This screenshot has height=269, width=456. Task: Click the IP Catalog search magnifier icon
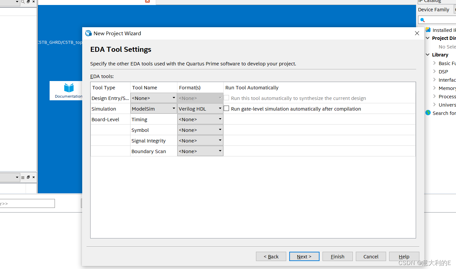[422, 20]
